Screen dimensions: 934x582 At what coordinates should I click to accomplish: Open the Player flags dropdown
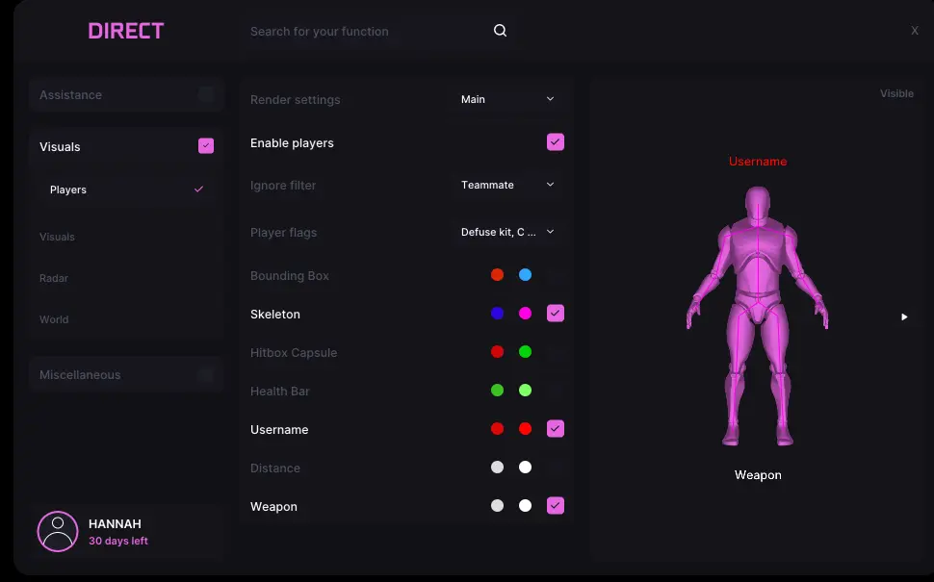(507, 232)
